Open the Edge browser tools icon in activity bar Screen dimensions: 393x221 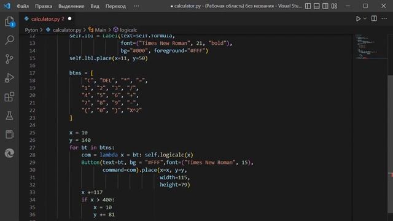pos(10,153)
